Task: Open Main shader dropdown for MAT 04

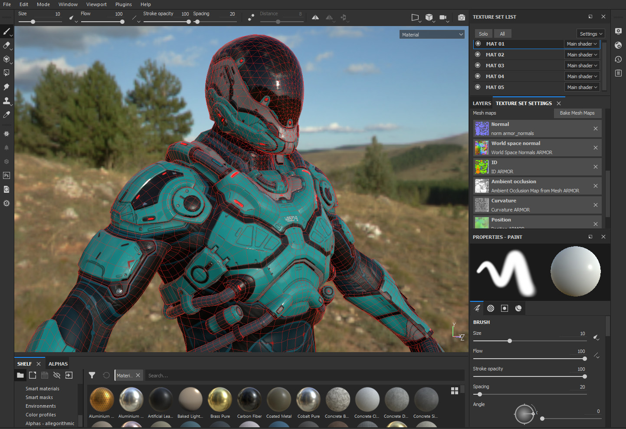Action: (x=582, y=76)
